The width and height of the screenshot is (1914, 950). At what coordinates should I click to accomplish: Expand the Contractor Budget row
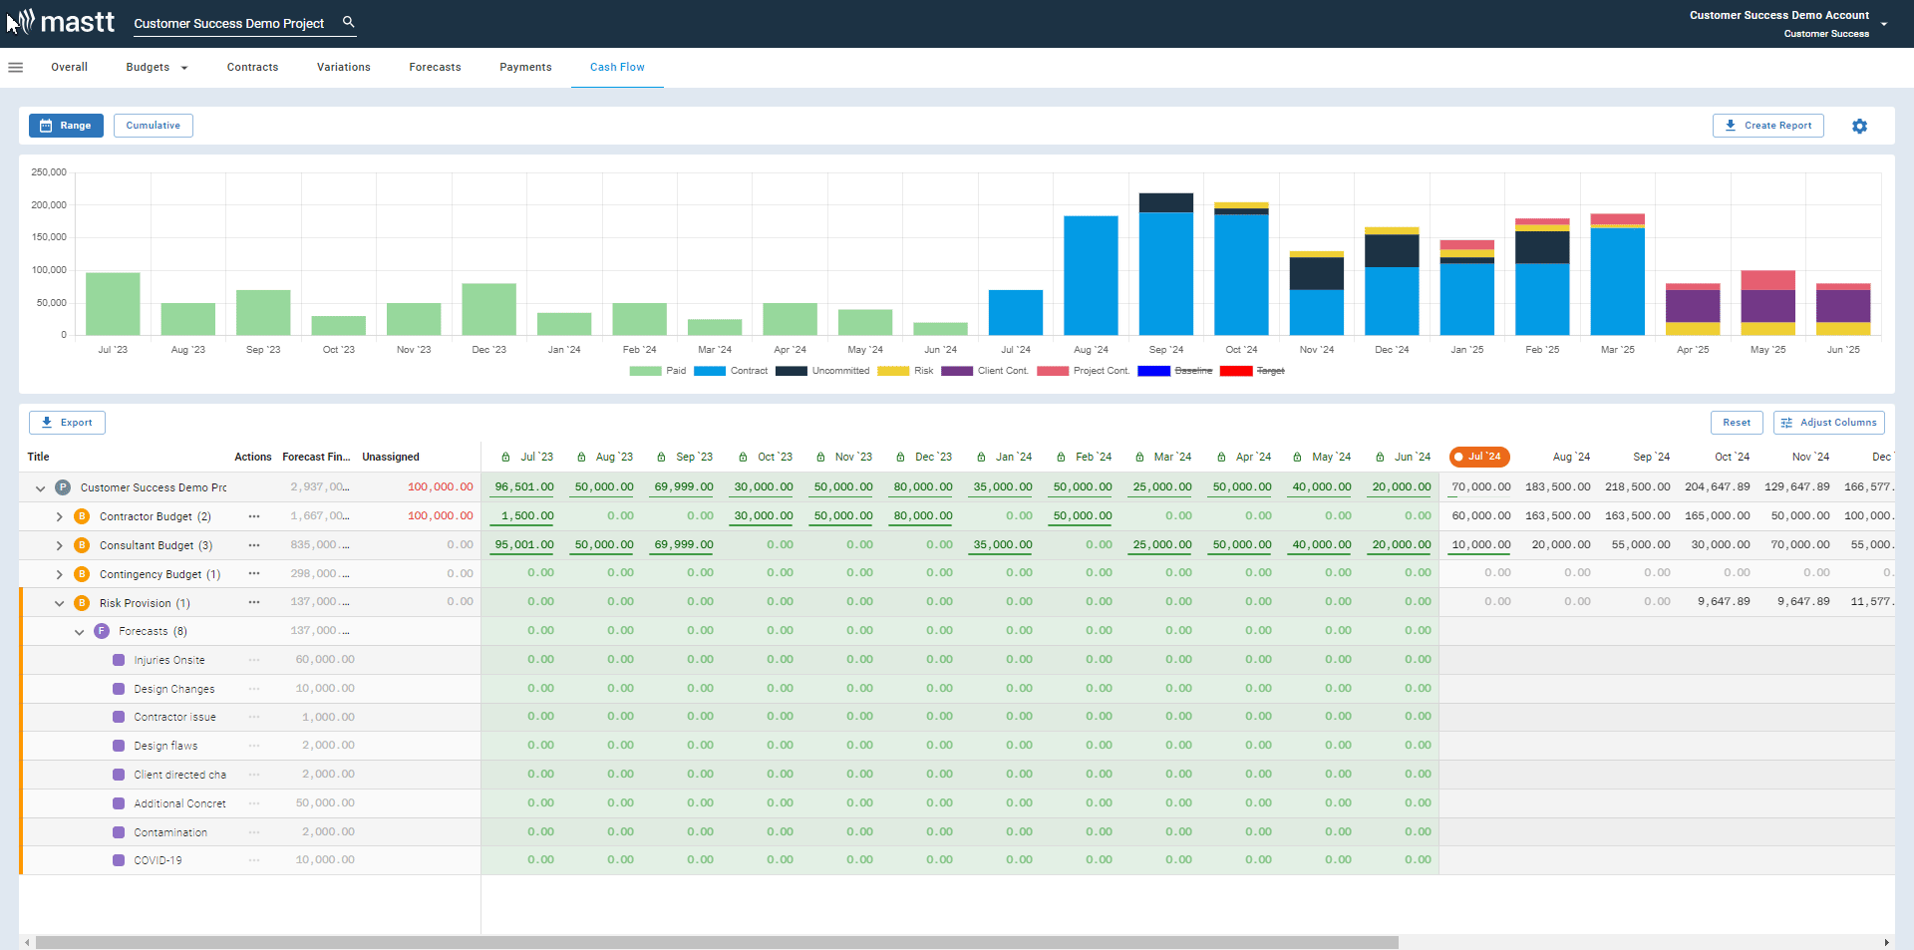(x=59, y=516)
